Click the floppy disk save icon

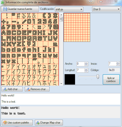click(5, 9)
